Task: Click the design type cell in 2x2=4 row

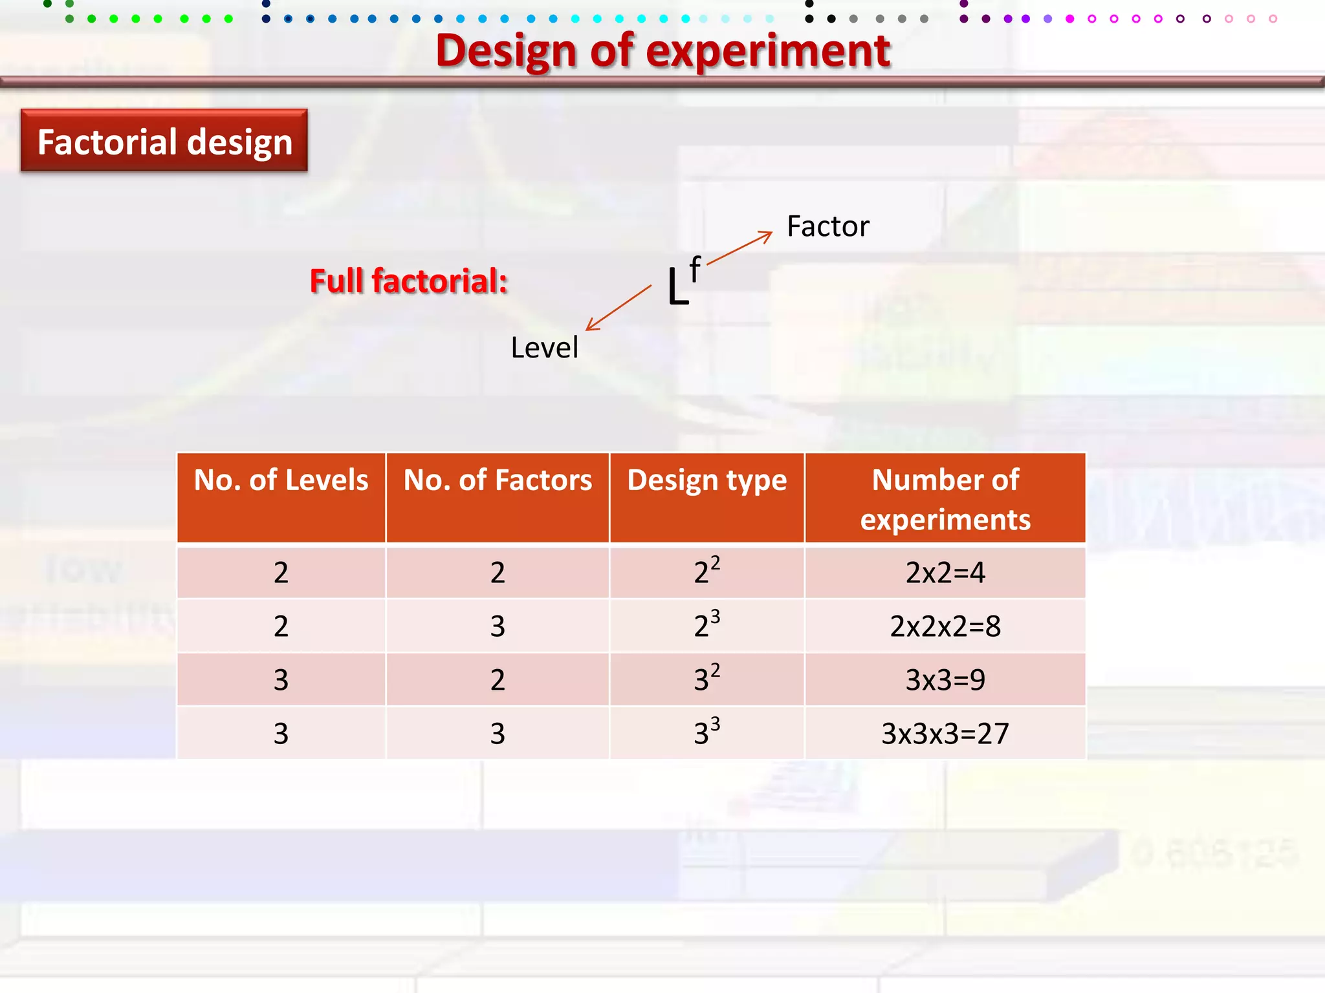Action: pyautogui.click(x=707, y=572)
